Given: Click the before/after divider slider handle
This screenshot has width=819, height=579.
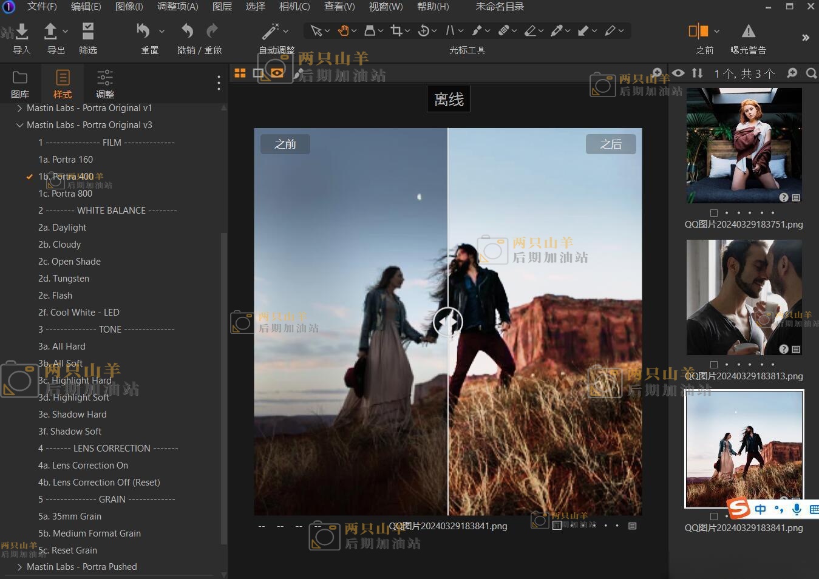Looking at the screenshot, I should point(448,322).
